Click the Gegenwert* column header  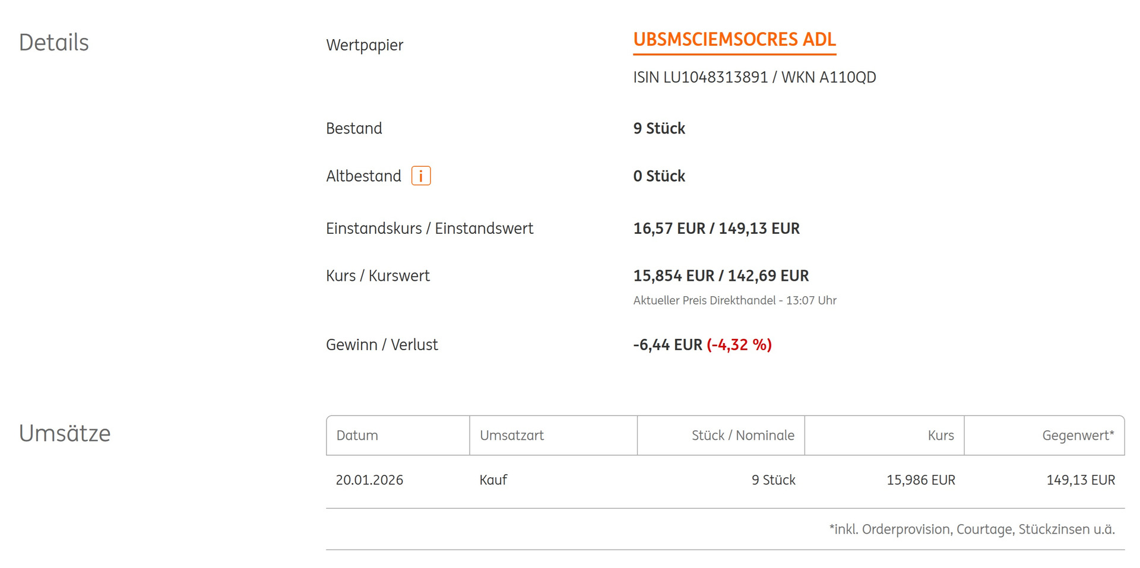point(1078,436)
